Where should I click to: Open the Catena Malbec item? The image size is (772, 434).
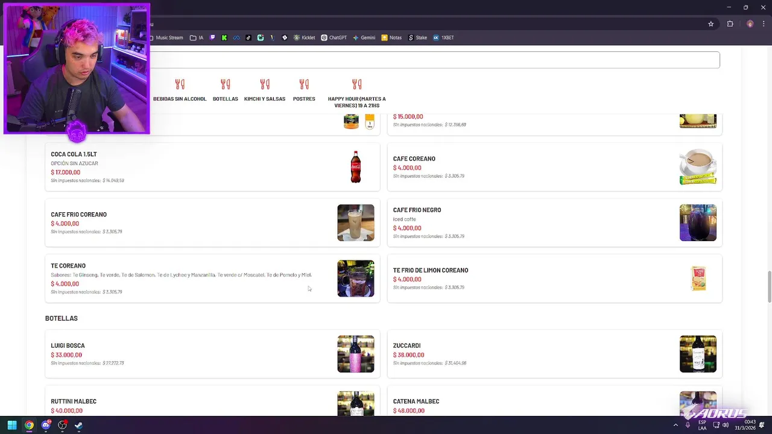[x=554, y=401]
